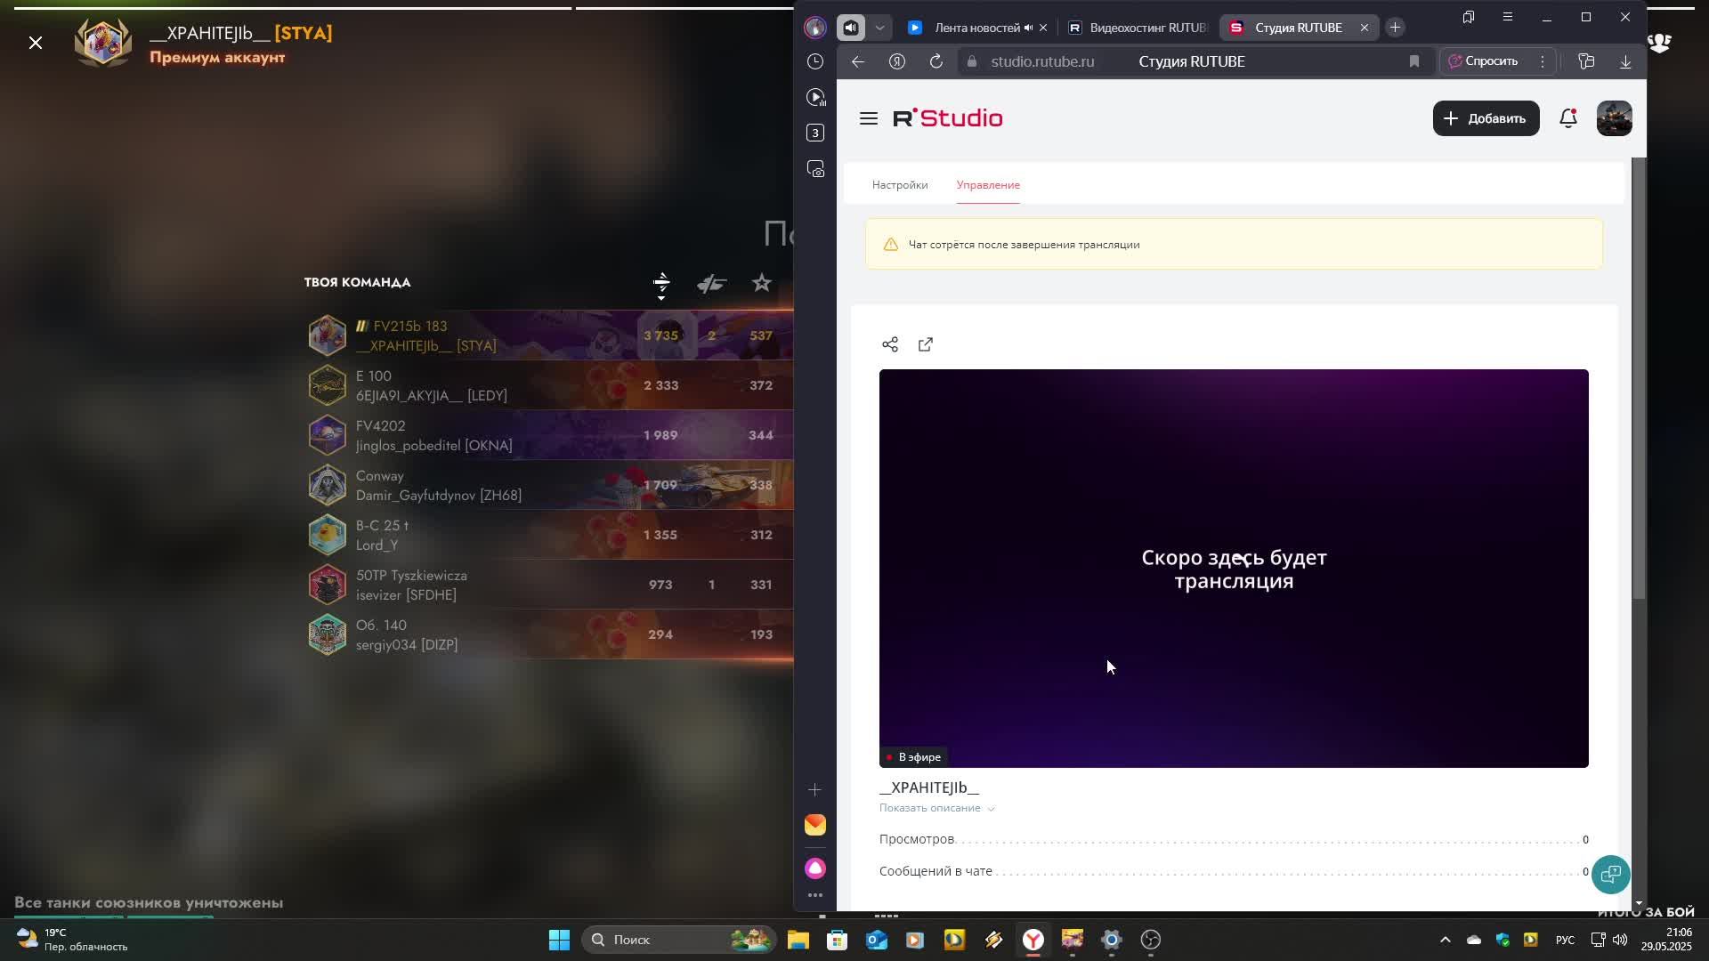Close the Студия RUTUBE tab
Viewport: 1709px width, 961px height.
tap(1364, 28)
